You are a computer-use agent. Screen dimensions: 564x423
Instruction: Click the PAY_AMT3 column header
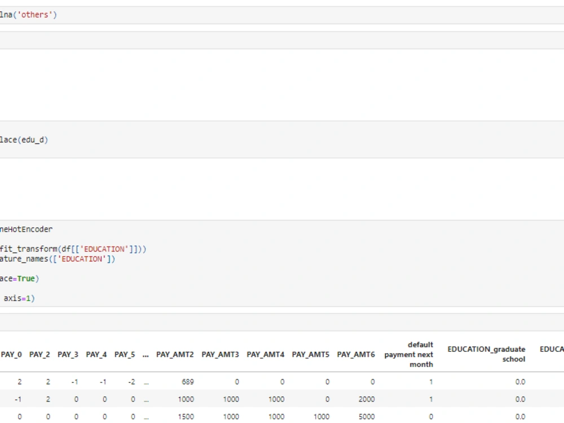pos(220,355)
